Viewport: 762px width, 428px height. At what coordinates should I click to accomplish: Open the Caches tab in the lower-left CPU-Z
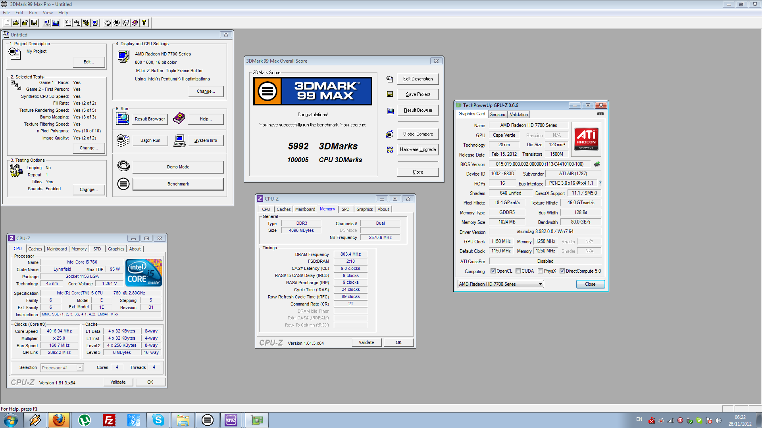pos(35,249)
